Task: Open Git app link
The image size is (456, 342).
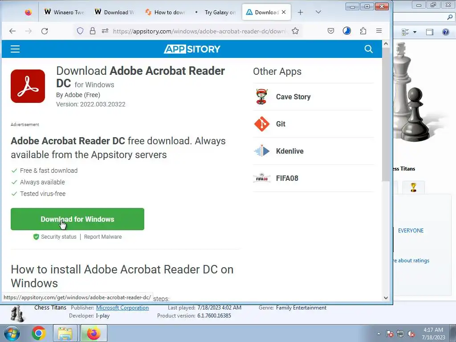Action: point(281,124)
